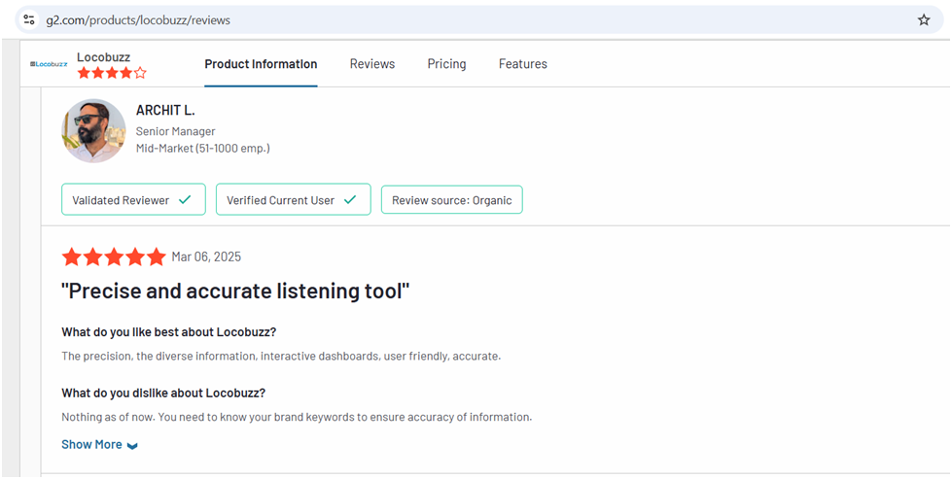Click the Locobuzz star rating in header
This screenshot has width=952, height=479.
[112, 74]
